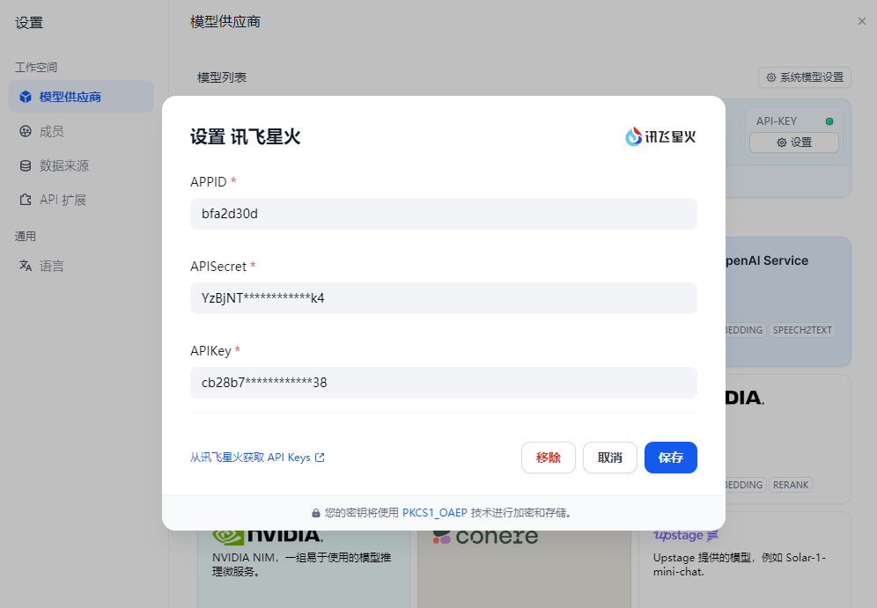Click the 模型供应商 cube icon in sidebar

tap(26, 97)
